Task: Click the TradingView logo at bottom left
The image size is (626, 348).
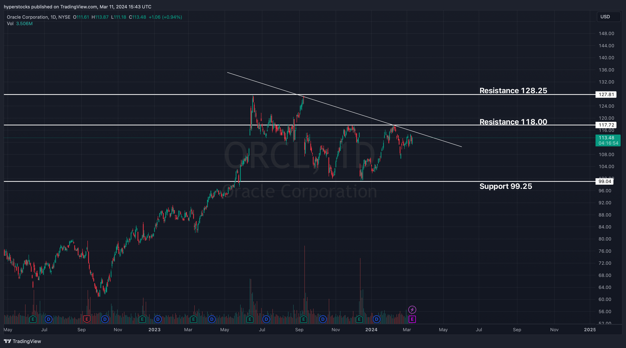Action: pos(22,341)
